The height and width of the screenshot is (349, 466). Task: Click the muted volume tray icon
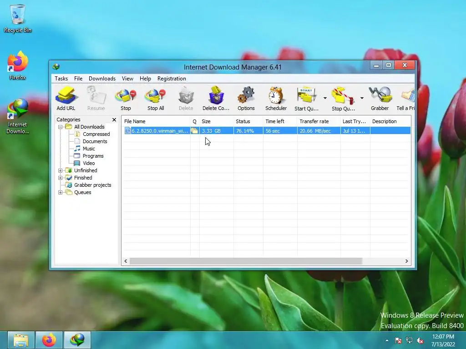[x=420, y=340]
